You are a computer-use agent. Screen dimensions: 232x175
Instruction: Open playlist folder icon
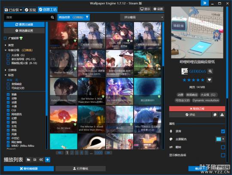(28, 160)
